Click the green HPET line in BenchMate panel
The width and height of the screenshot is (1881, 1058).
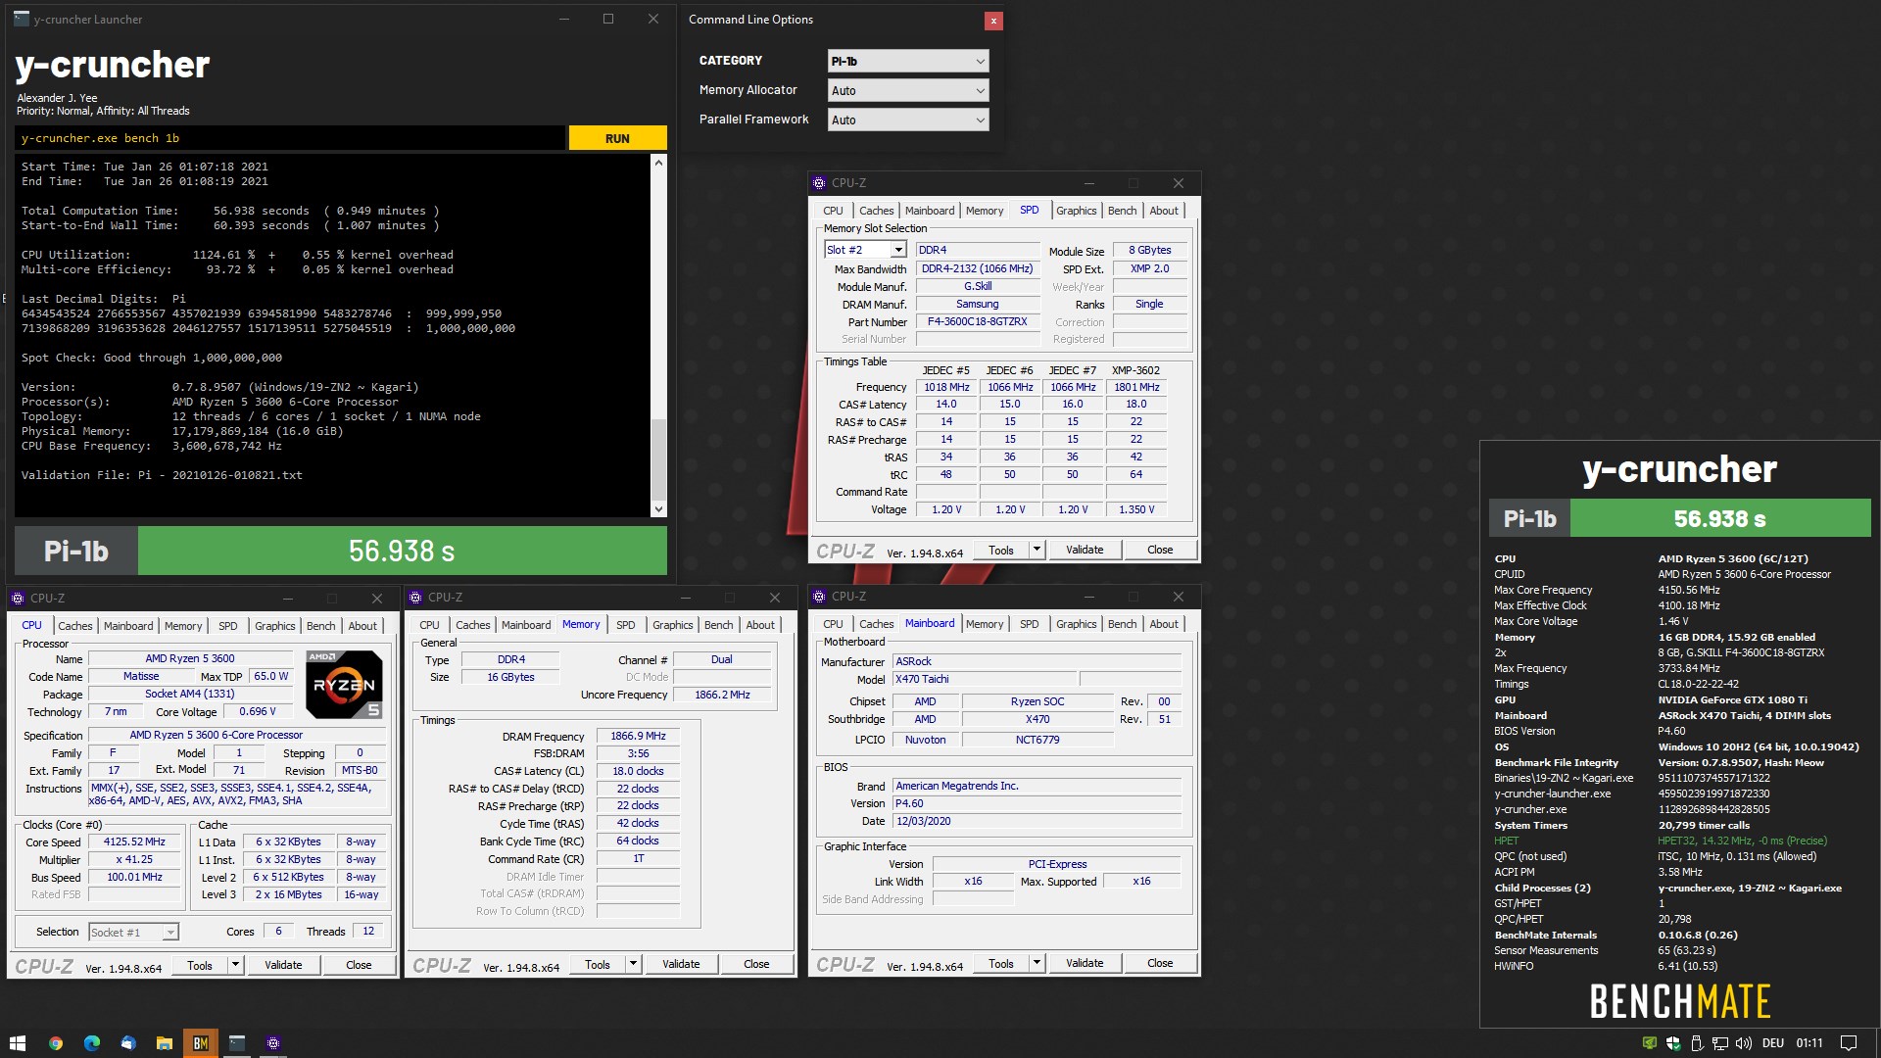tap(1661, 841)
